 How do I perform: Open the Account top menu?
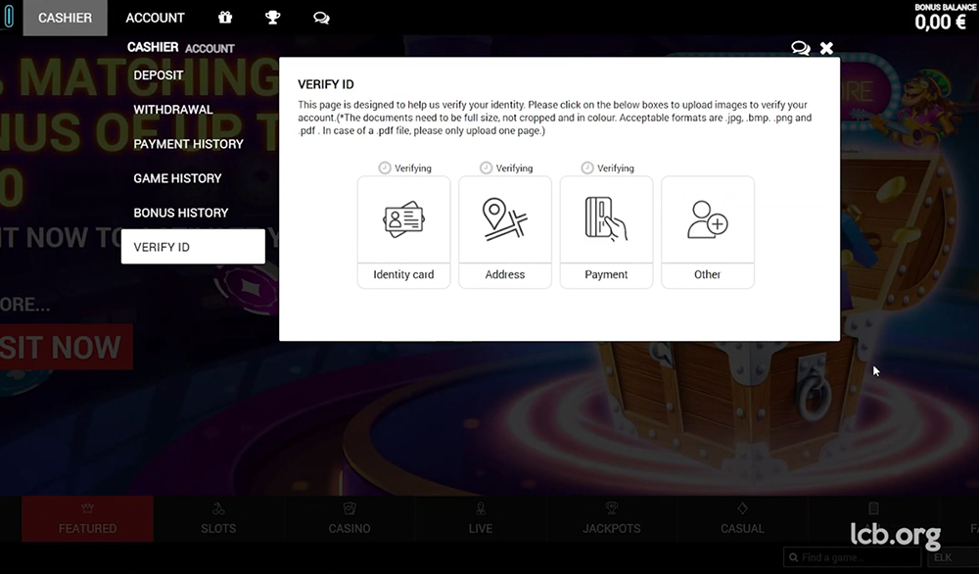point(155,18)
